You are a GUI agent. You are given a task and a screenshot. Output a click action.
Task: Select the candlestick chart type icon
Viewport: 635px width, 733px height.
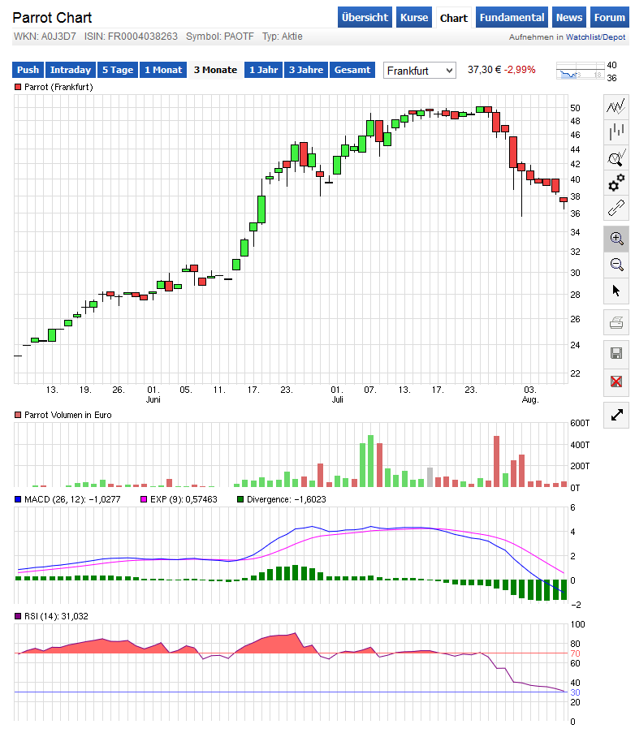click(x=616, y=132)
